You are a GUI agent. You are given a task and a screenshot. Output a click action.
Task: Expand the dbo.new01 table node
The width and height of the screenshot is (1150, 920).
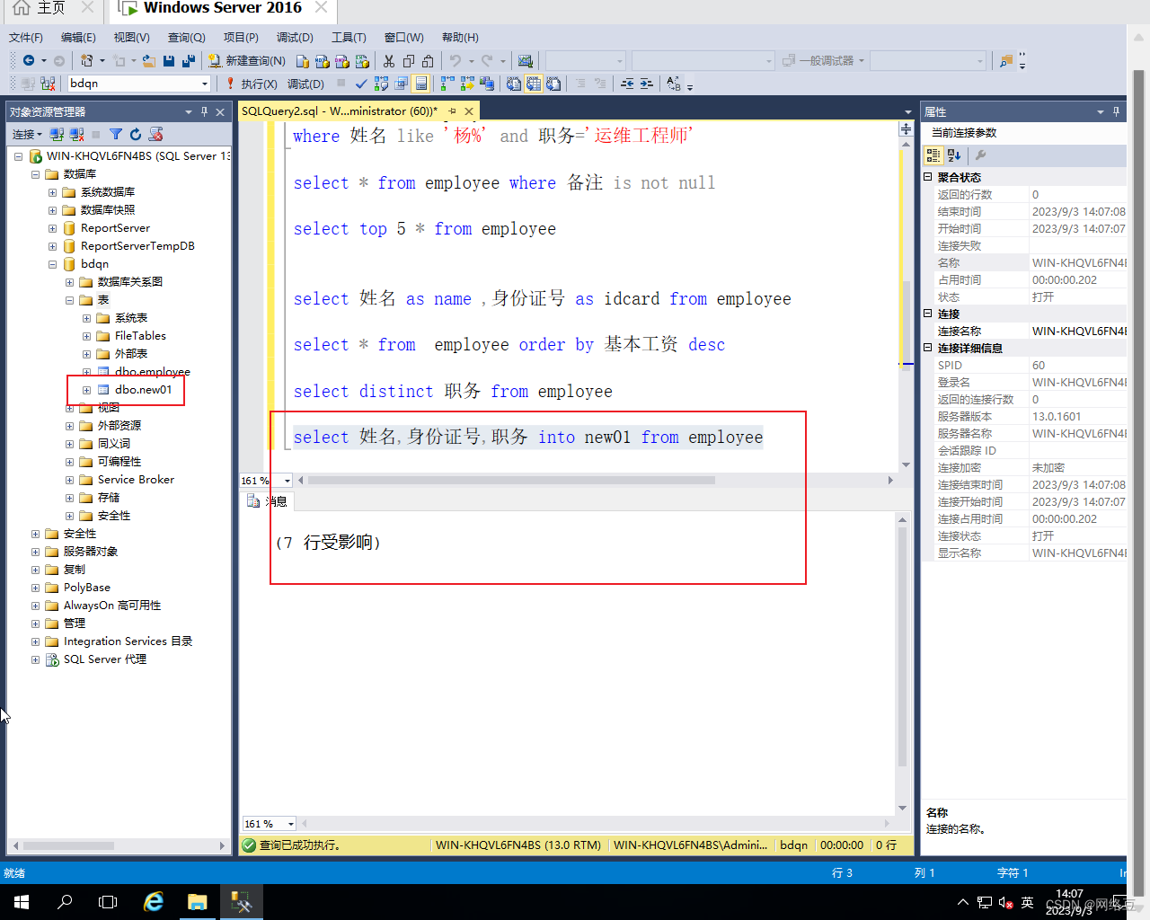point(86,390)
